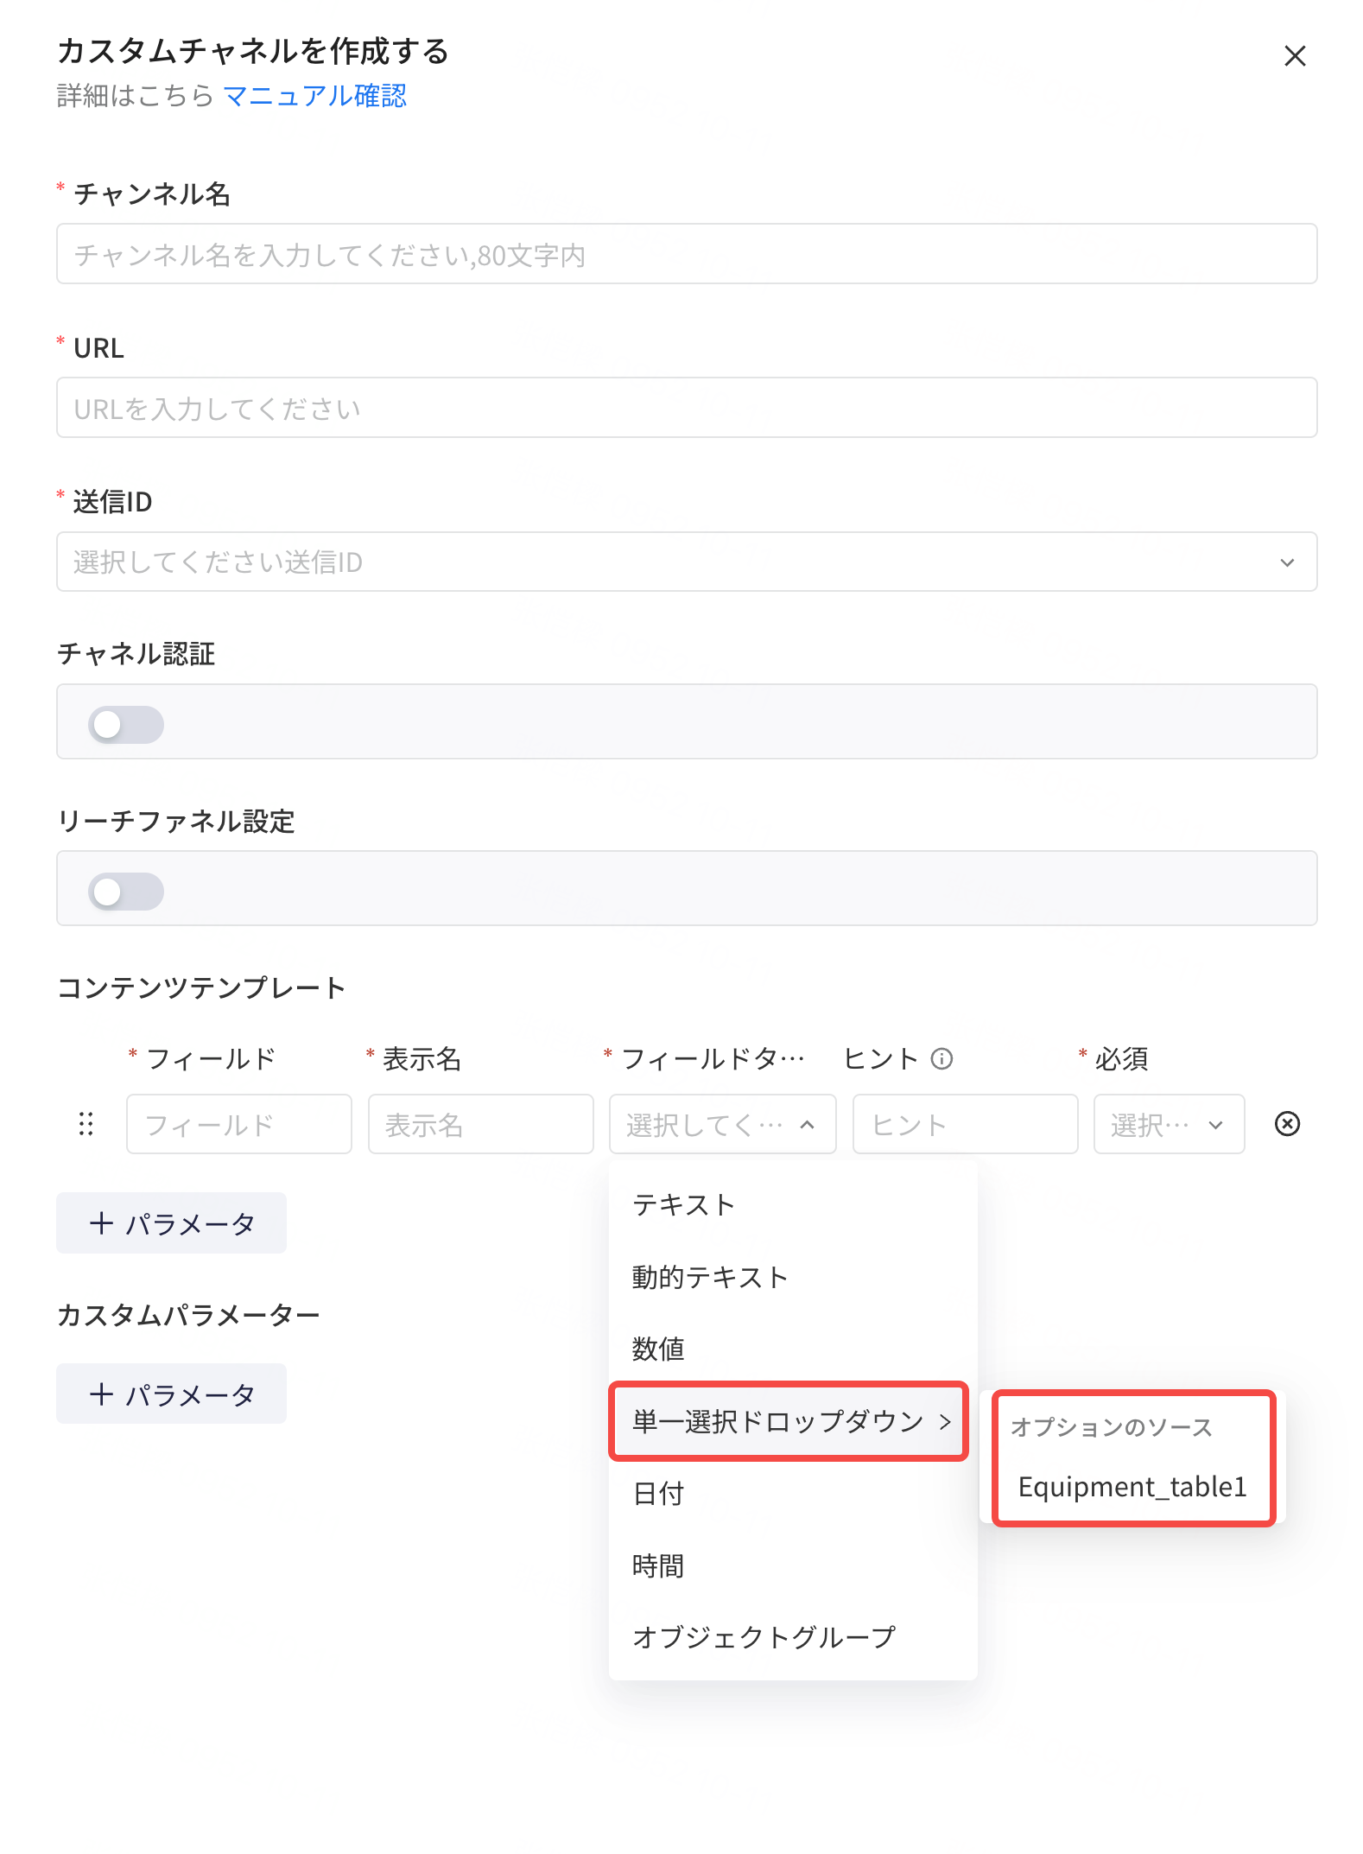
Task: Click the チャンネル名 input field
Action: [x=687, y=254]
